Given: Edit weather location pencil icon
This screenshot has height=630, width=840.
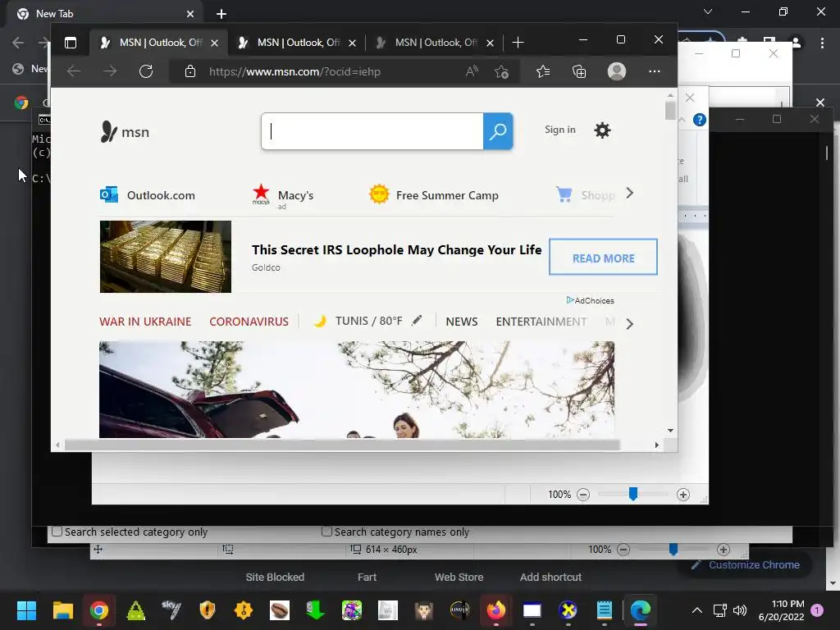Looking at the screenshot, I should click(417, 321).
